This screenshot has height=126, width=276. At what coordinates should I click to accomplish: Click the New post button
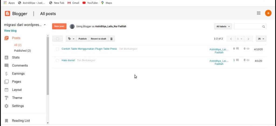59,26
